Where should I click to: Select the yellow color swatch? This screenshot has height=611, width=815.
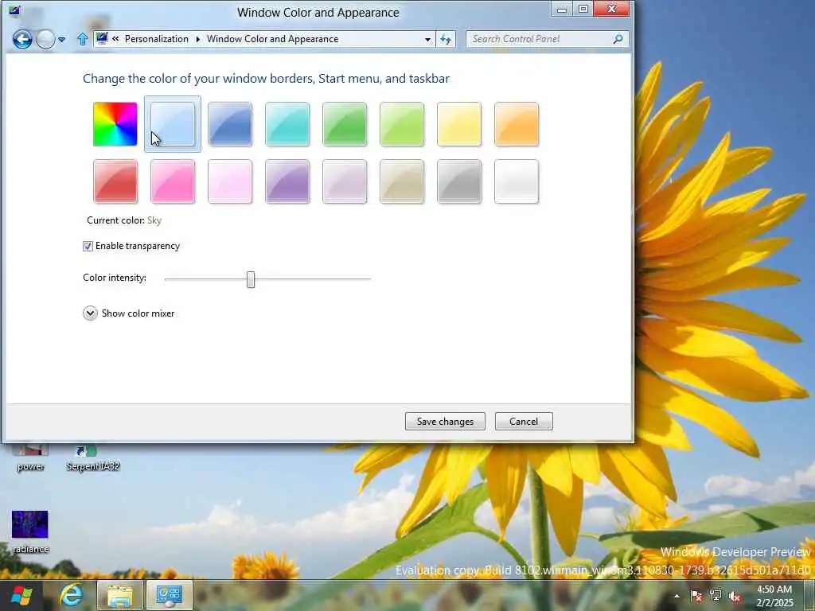coord(459,124)
